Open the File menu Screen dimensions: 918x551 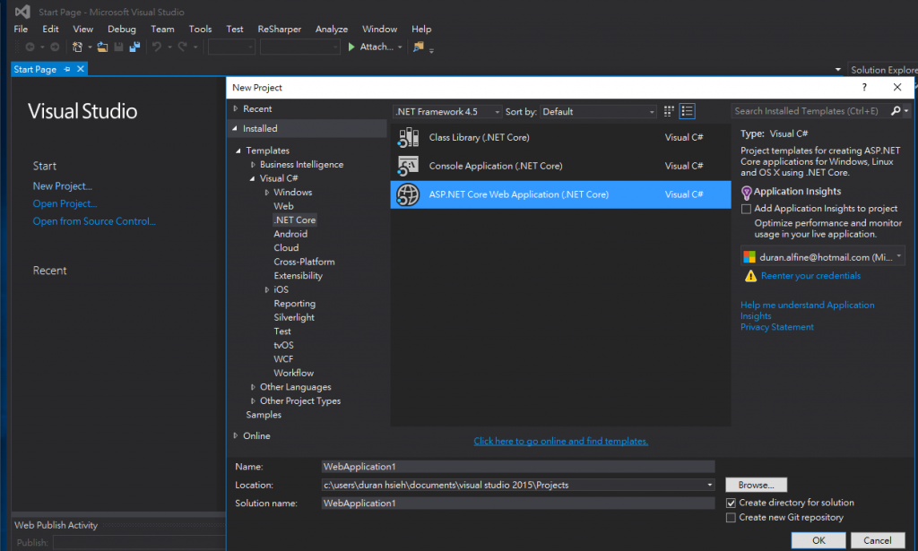pos(21,29)
